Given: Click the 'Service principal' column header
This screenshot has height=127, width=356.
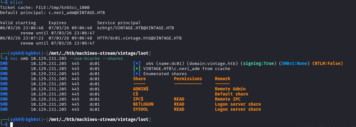Looking at the screenshot, I should 119,23.
